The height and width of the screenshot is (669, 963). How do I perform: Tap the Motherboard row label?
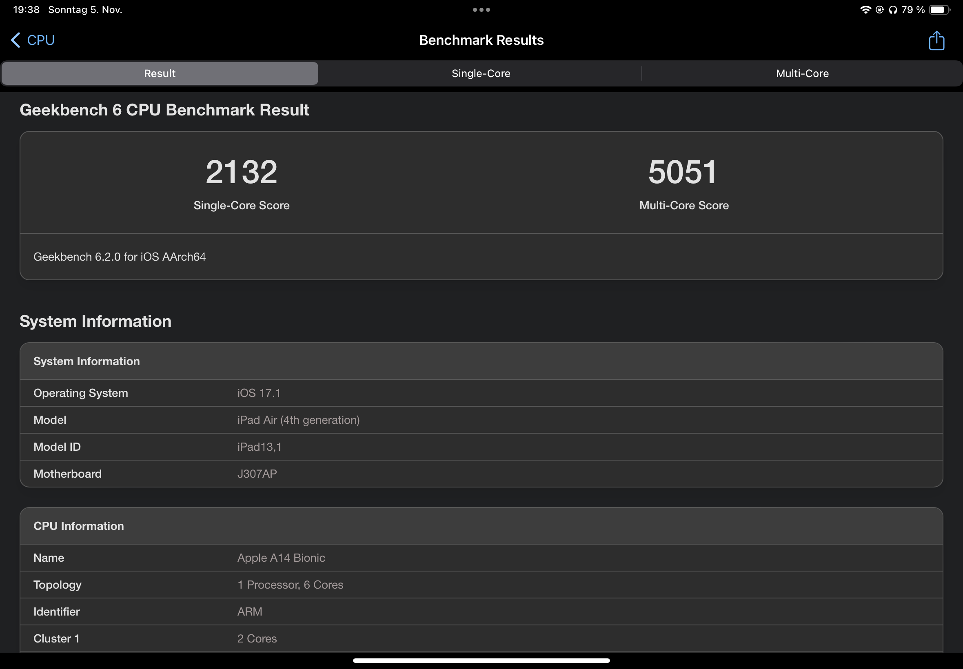click(67, 474)
